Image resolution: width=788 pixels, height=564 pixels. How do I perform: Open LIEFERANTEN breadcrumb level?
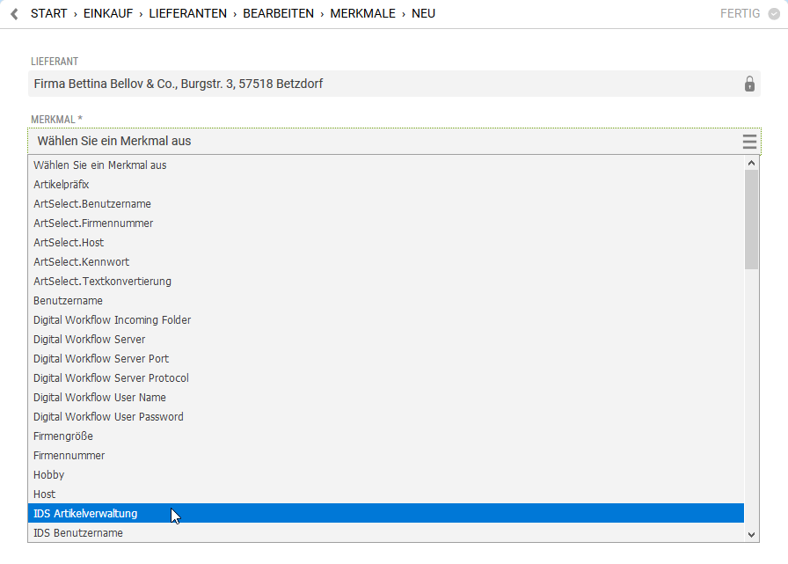187,14
